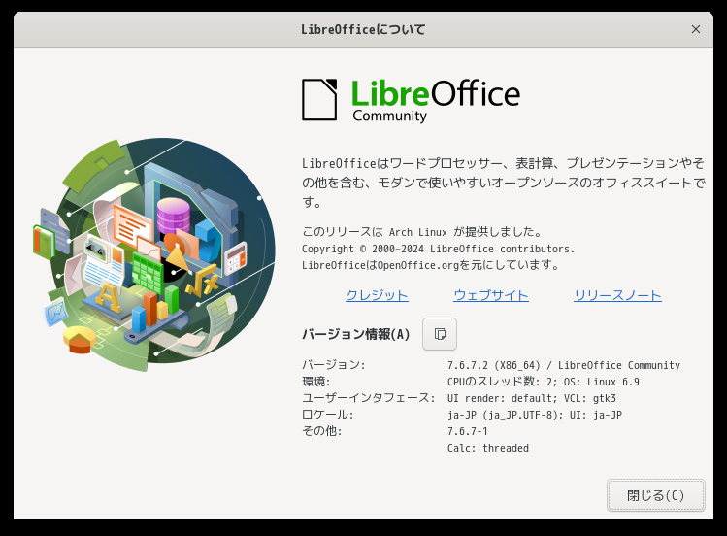Click the colored bar chart in the illustration

(155, 309)
